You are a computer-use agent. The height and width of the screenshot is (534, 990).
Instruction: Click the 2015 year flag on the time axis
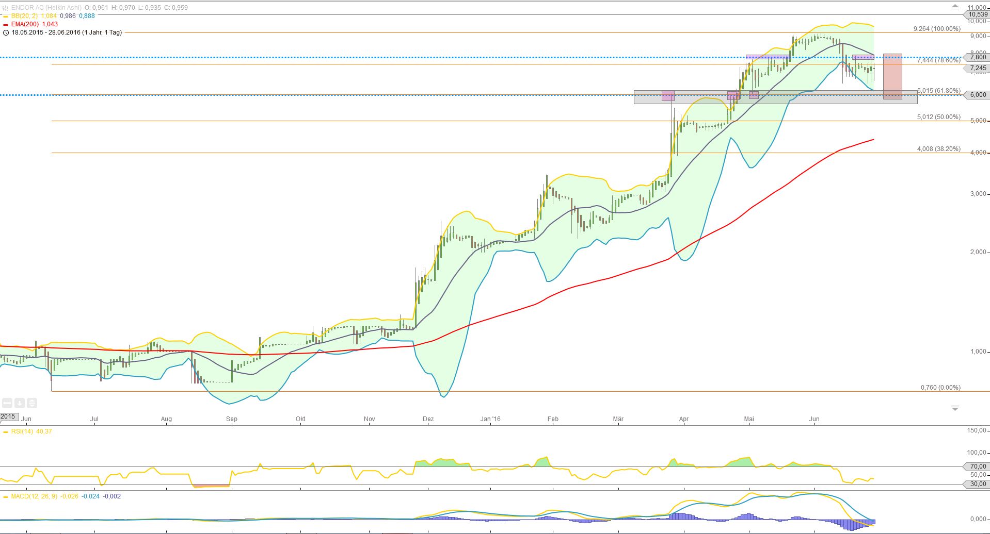pos(9,416)
